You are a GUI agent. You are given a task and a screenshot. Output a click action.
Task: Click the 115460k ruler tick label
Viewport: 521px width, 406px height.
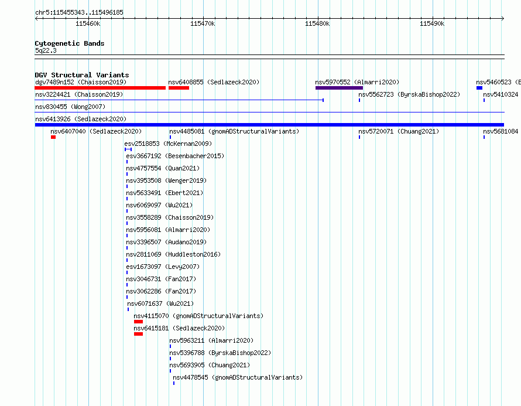[88, 23]
